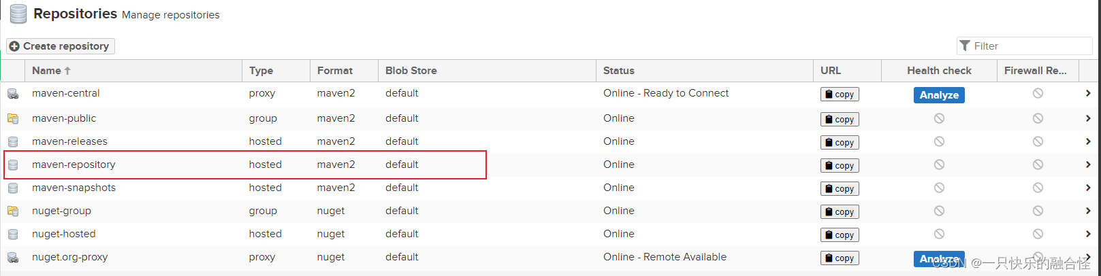Click nuget-group firewall report disabled icon
This screenshot has height=276, width=1101.
1038,211
